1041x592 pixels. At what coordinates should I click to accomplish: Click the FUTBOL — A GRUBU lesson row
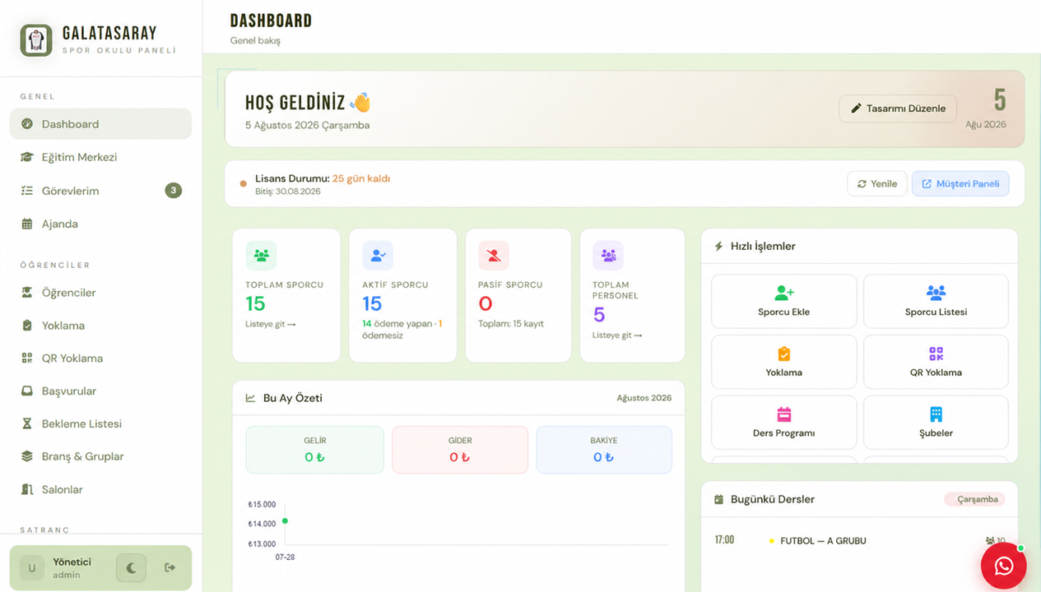click(860, 541)
